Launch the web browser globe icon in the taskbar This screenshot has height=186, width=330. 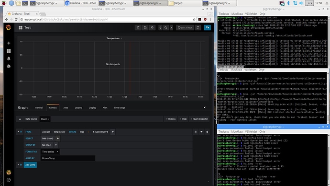click(11, 3)
